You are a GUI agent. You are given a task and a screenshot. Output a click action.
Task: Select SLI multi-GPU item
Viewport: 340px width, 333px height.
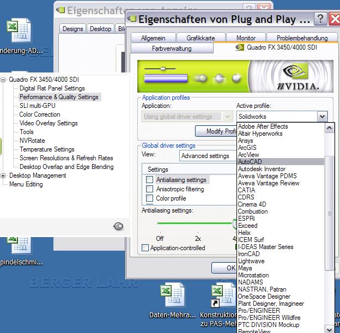point(37,106)
